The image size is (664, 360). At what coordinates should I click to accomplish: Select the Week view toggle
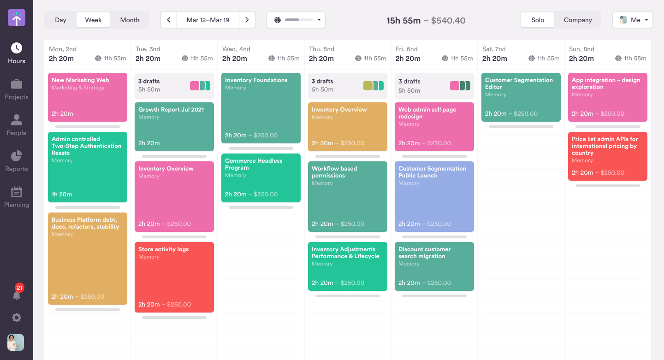pos(93,20)
